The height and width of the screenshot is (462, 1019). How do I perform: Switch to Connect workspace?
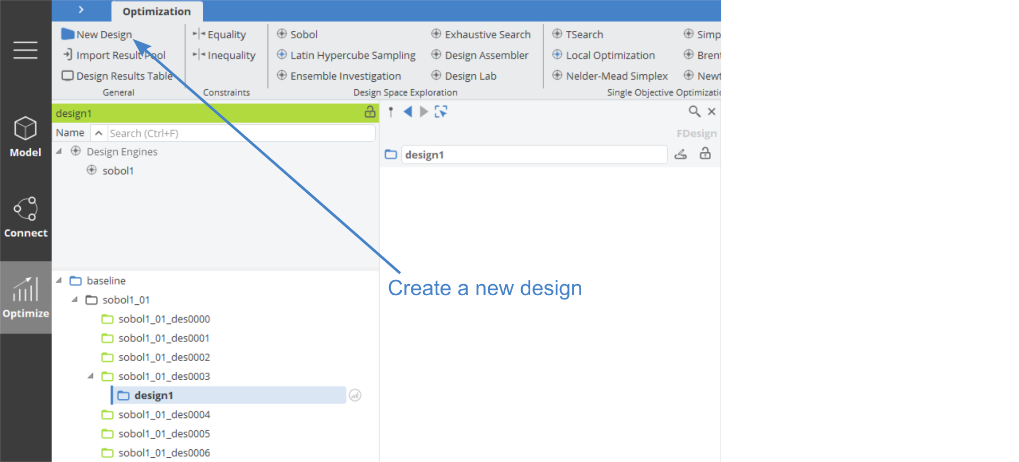coord(25,217)
